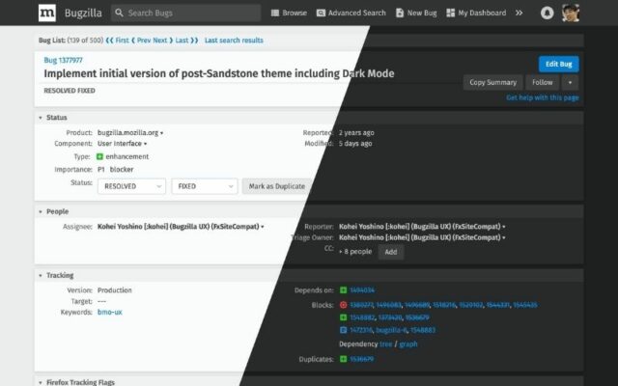Open blocked bug 1472316

pos(361,330)
